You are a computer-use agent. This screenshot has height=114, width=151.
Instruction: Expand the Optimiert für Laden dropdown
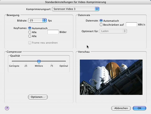[113, 31]
